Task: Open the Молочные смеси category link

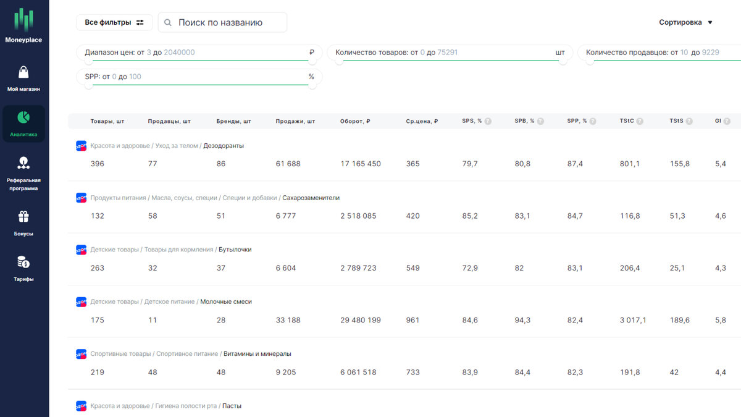Action: point(226,301)
